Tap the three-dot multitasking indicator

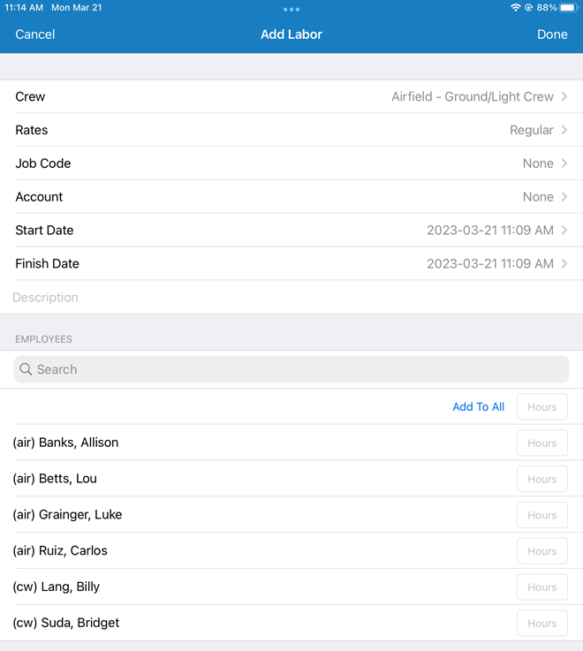pos(291,9)
